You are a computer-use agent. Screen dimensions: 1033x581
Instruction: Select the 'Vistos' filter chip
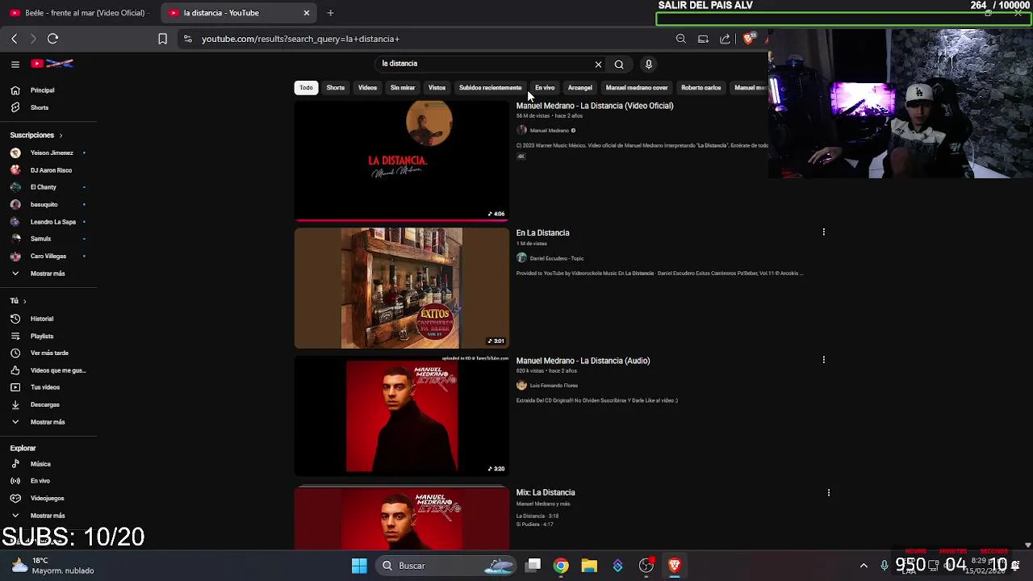click(437, 87)
